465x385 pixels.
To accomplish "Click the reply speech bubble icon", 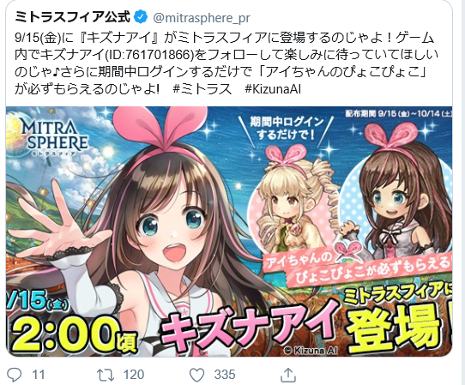I will (x=15, y=375).
